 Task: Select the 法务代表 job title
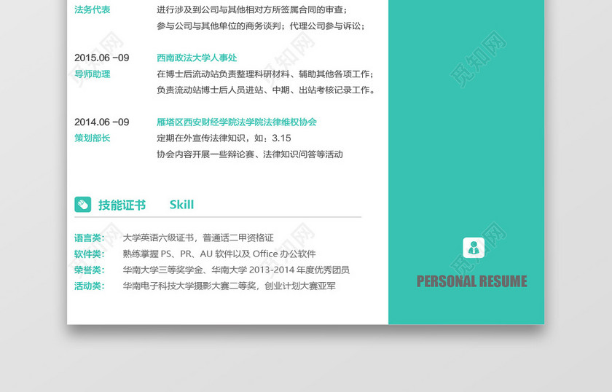click(92, 9)
